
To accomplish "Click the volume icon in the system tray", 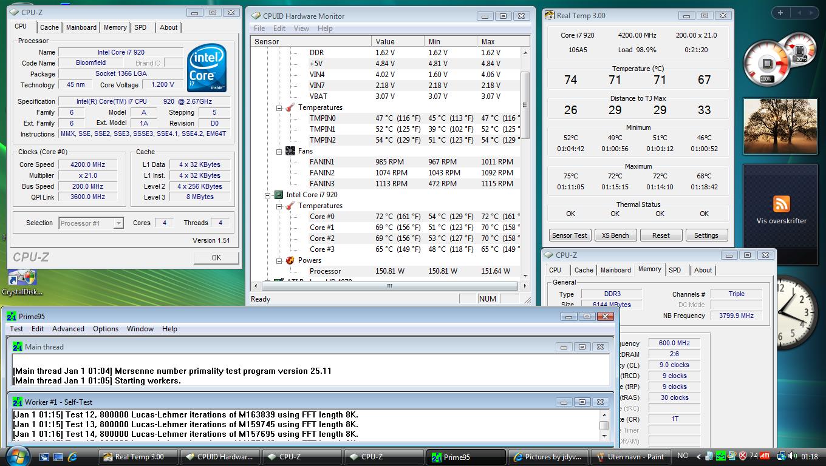I will (794, 456).
